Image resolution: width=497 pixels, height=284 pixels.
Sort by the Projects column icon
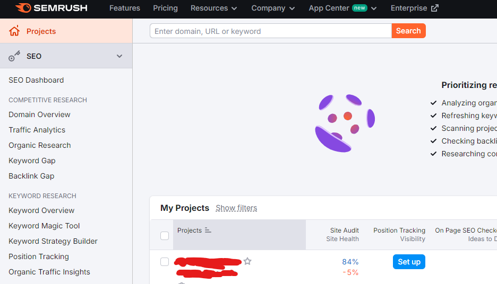click(208, 230)
